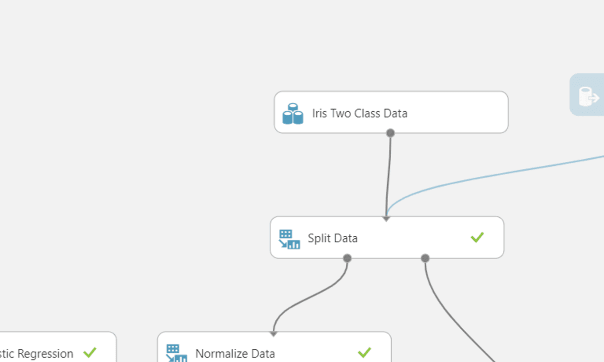Select the web service input icon

coord(588,97)
